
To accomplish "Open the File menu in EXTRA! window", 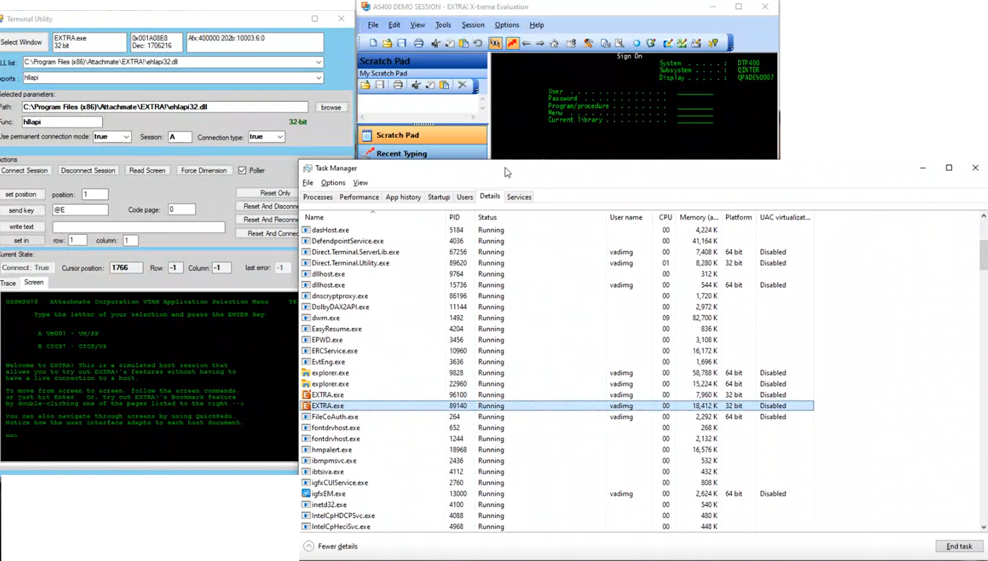I will pos(373,25).
